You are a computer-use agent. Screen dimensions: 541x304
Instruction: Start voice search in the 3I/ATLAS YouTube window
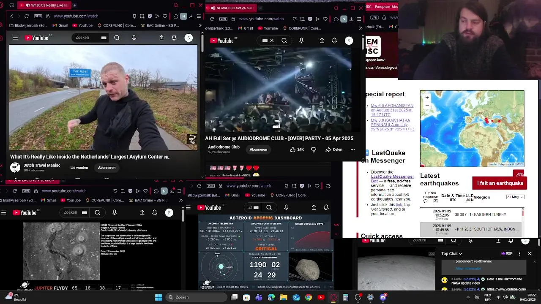point(115,212)
